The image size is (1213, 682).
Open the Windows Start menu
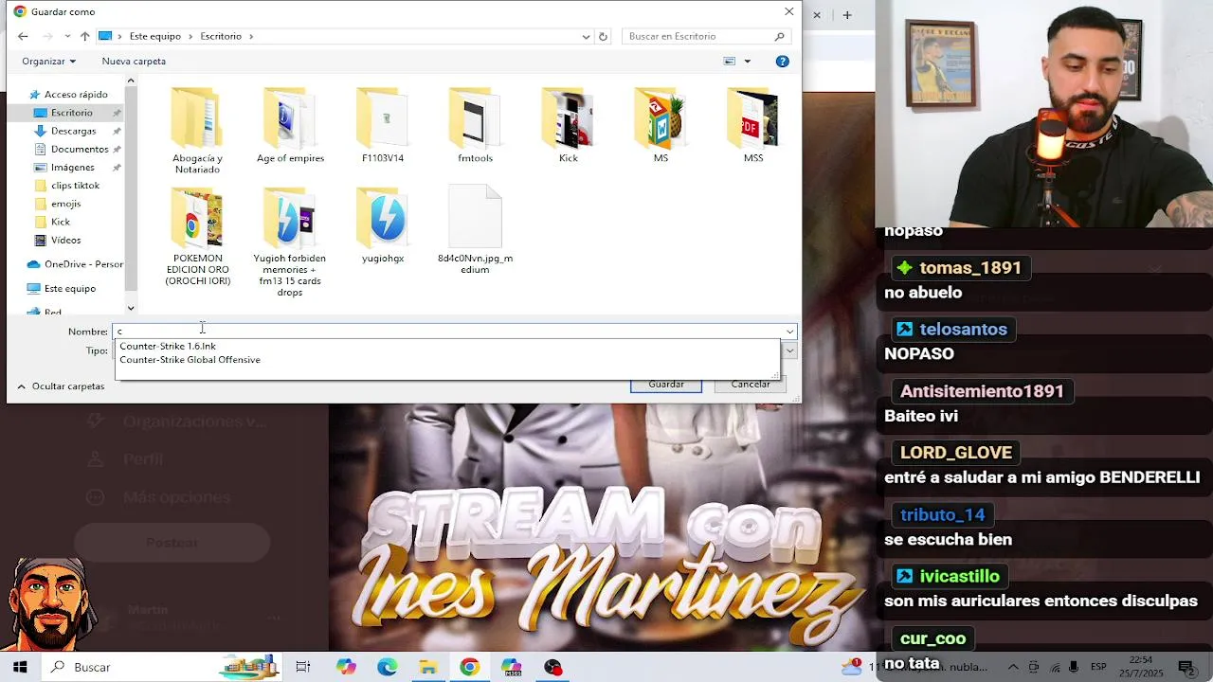[20, 667]
